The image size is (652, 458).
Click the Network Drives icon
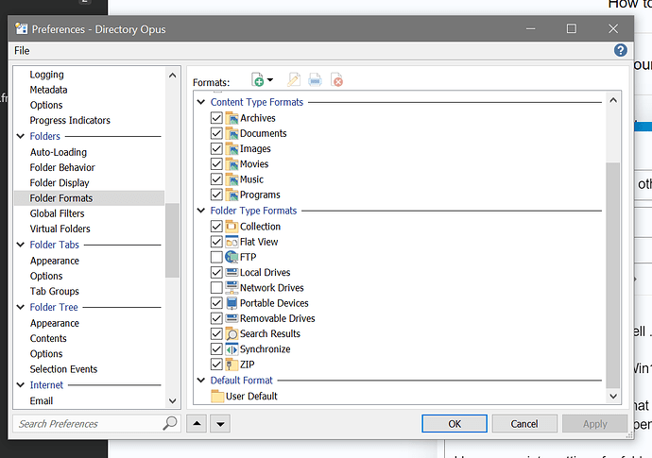(x=232, y=288)
